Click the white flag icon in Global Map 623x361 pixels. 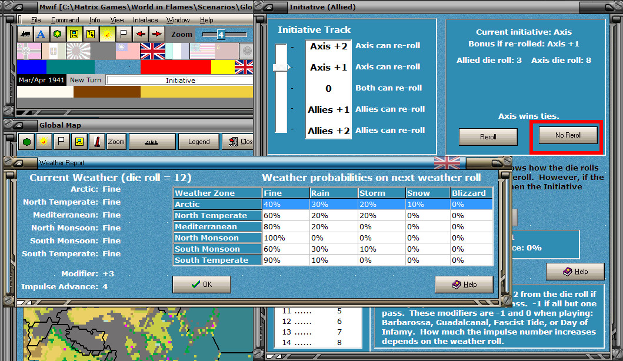[x=61, y=142]
